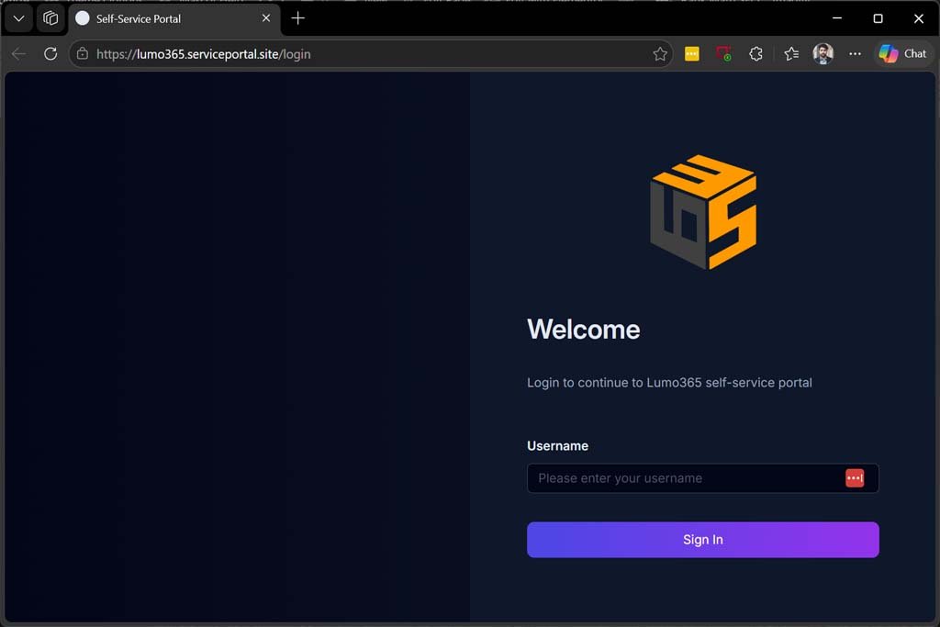Minimize the browser window
Image resolution: width=940 pixels, height=627 pixels.
(837, 18)
